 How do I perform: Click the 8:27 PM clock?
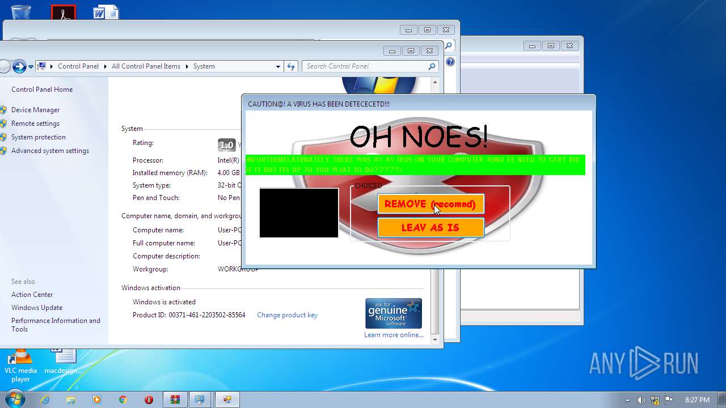697,399
